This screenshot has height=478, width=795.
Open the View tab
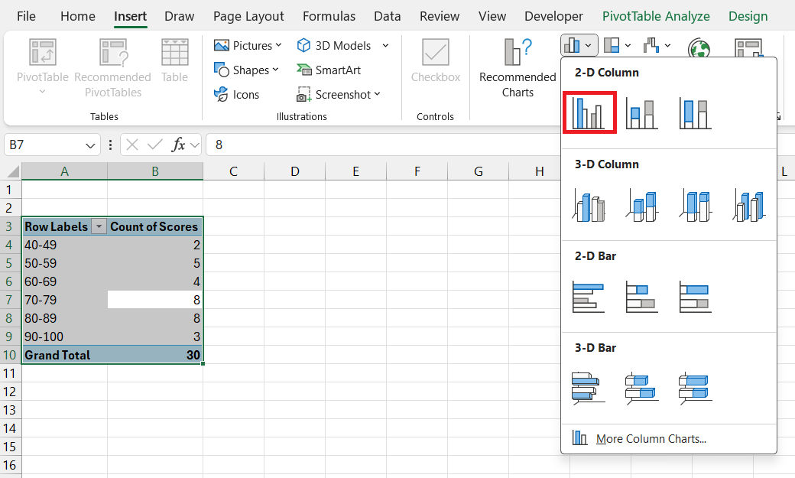492,16
